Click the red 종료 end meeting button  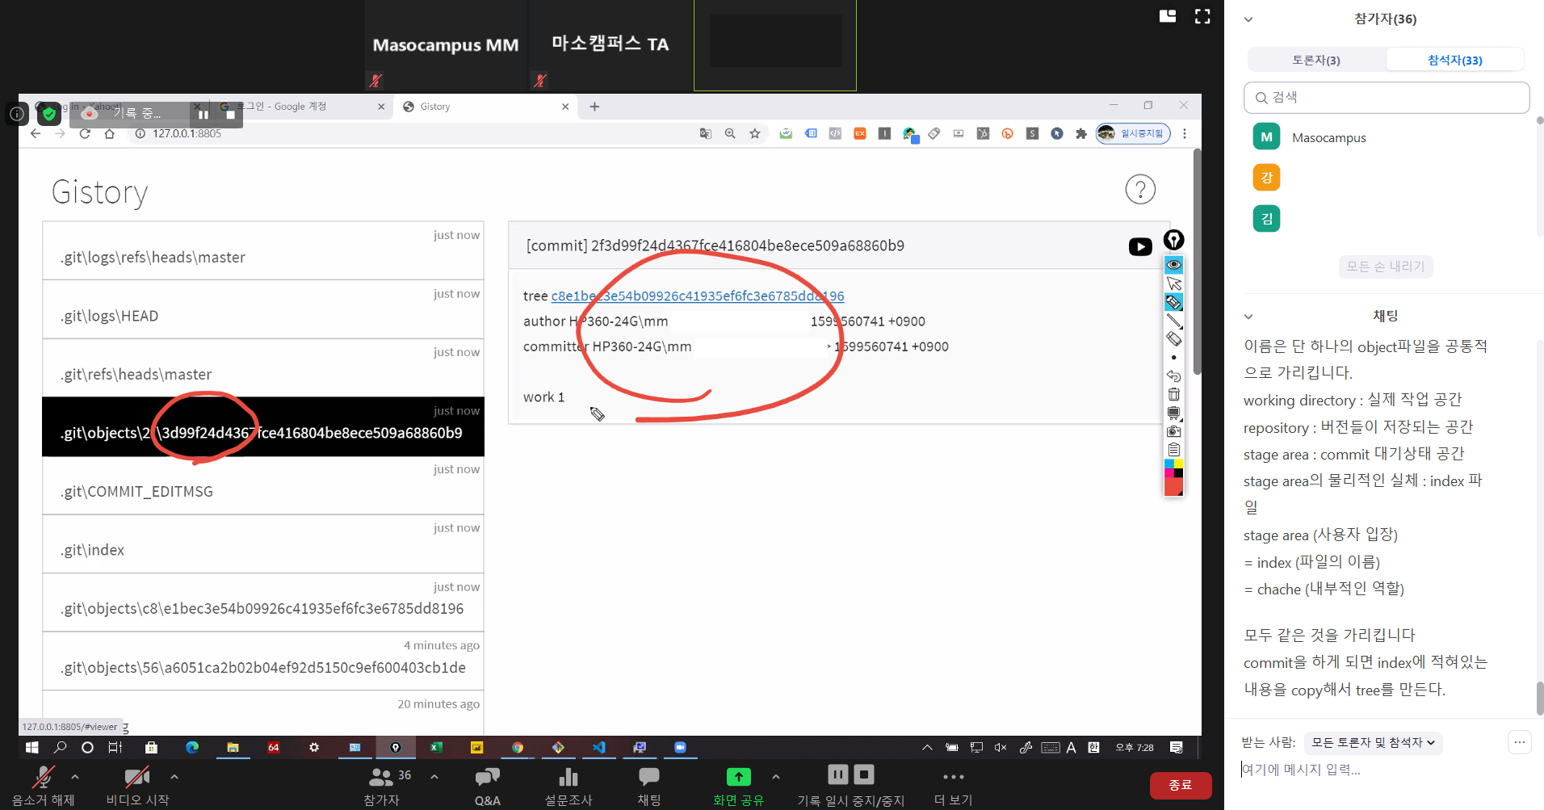pos(1180,785)
